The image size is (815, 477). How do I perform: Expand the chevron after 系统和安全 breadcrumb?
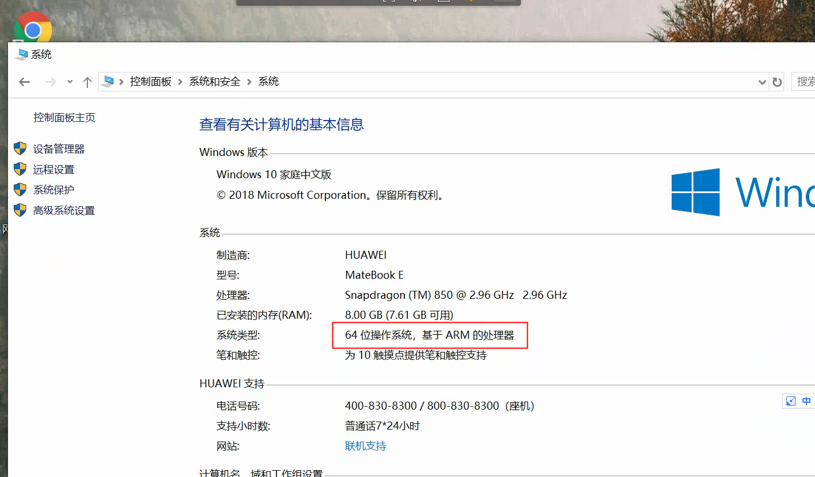point(250,82)
